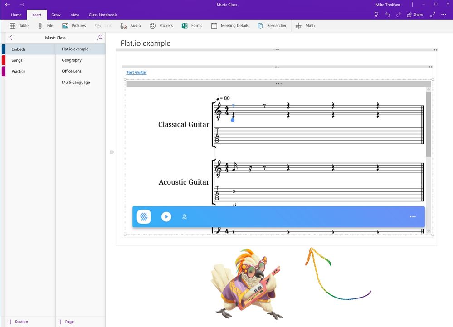Click the scroll up arrow in the score embed

coord(429,89)
